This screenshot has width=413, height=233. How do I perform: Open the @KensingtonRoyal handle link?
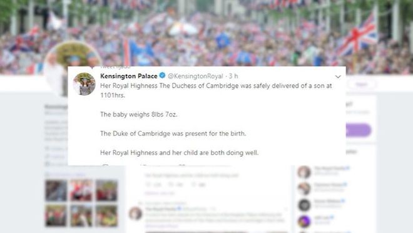point(195,76)
